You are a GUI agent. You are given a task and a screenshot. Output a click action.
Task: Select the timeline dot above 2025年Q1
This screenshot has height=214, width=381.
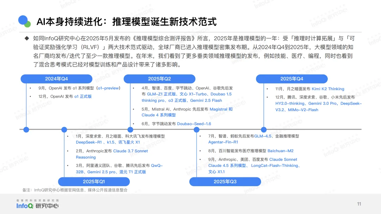tap(64, 130)
